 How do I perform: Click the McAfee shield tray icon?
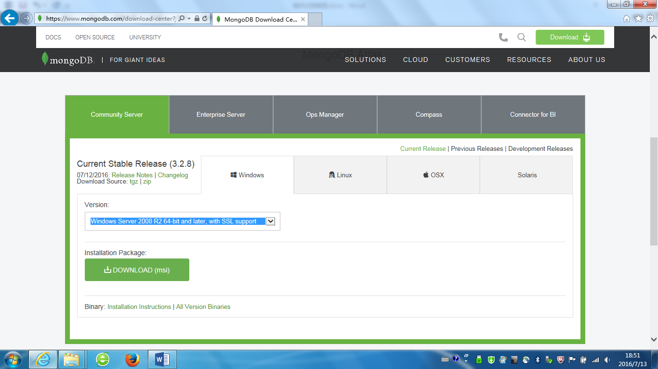[561, 359]
